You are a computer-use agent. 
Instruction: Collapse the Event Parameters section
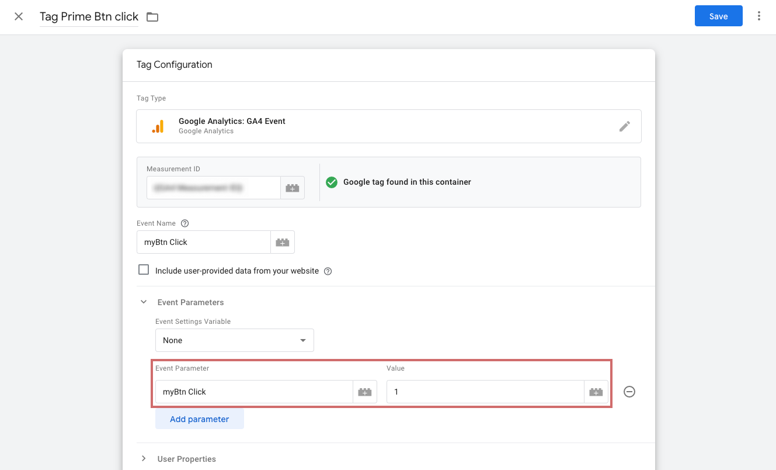pyautogui.click(x=144, y=302)
